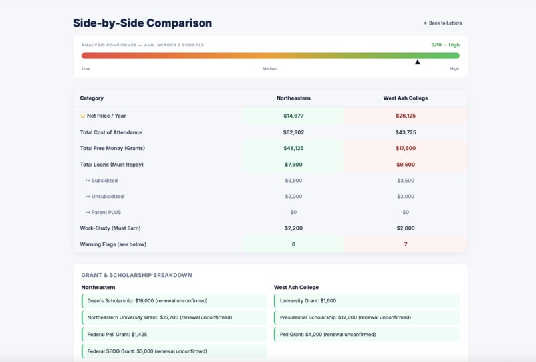Click Northeastern's warning flags count 6
This screenshot has width=536, height=362.
tap(293, 244)
